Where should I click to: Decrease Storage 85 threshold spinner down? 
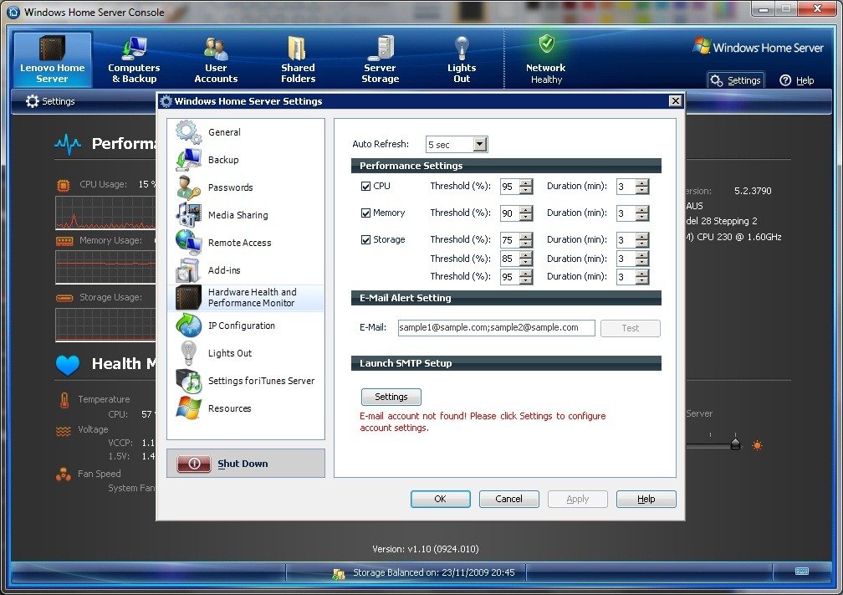(x=526, y=263)
